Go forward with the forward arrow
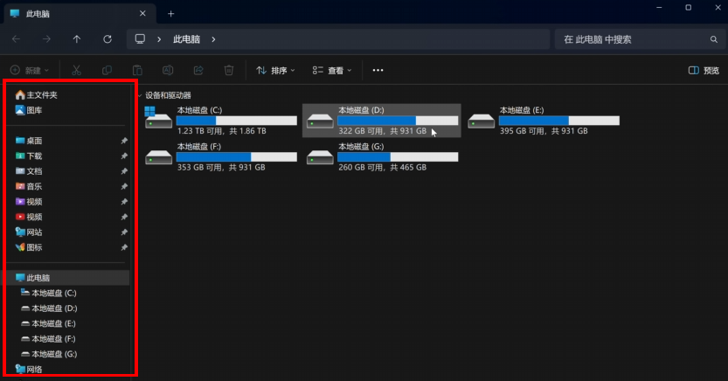This screenshot has width=728, height=381. [46, 39]
